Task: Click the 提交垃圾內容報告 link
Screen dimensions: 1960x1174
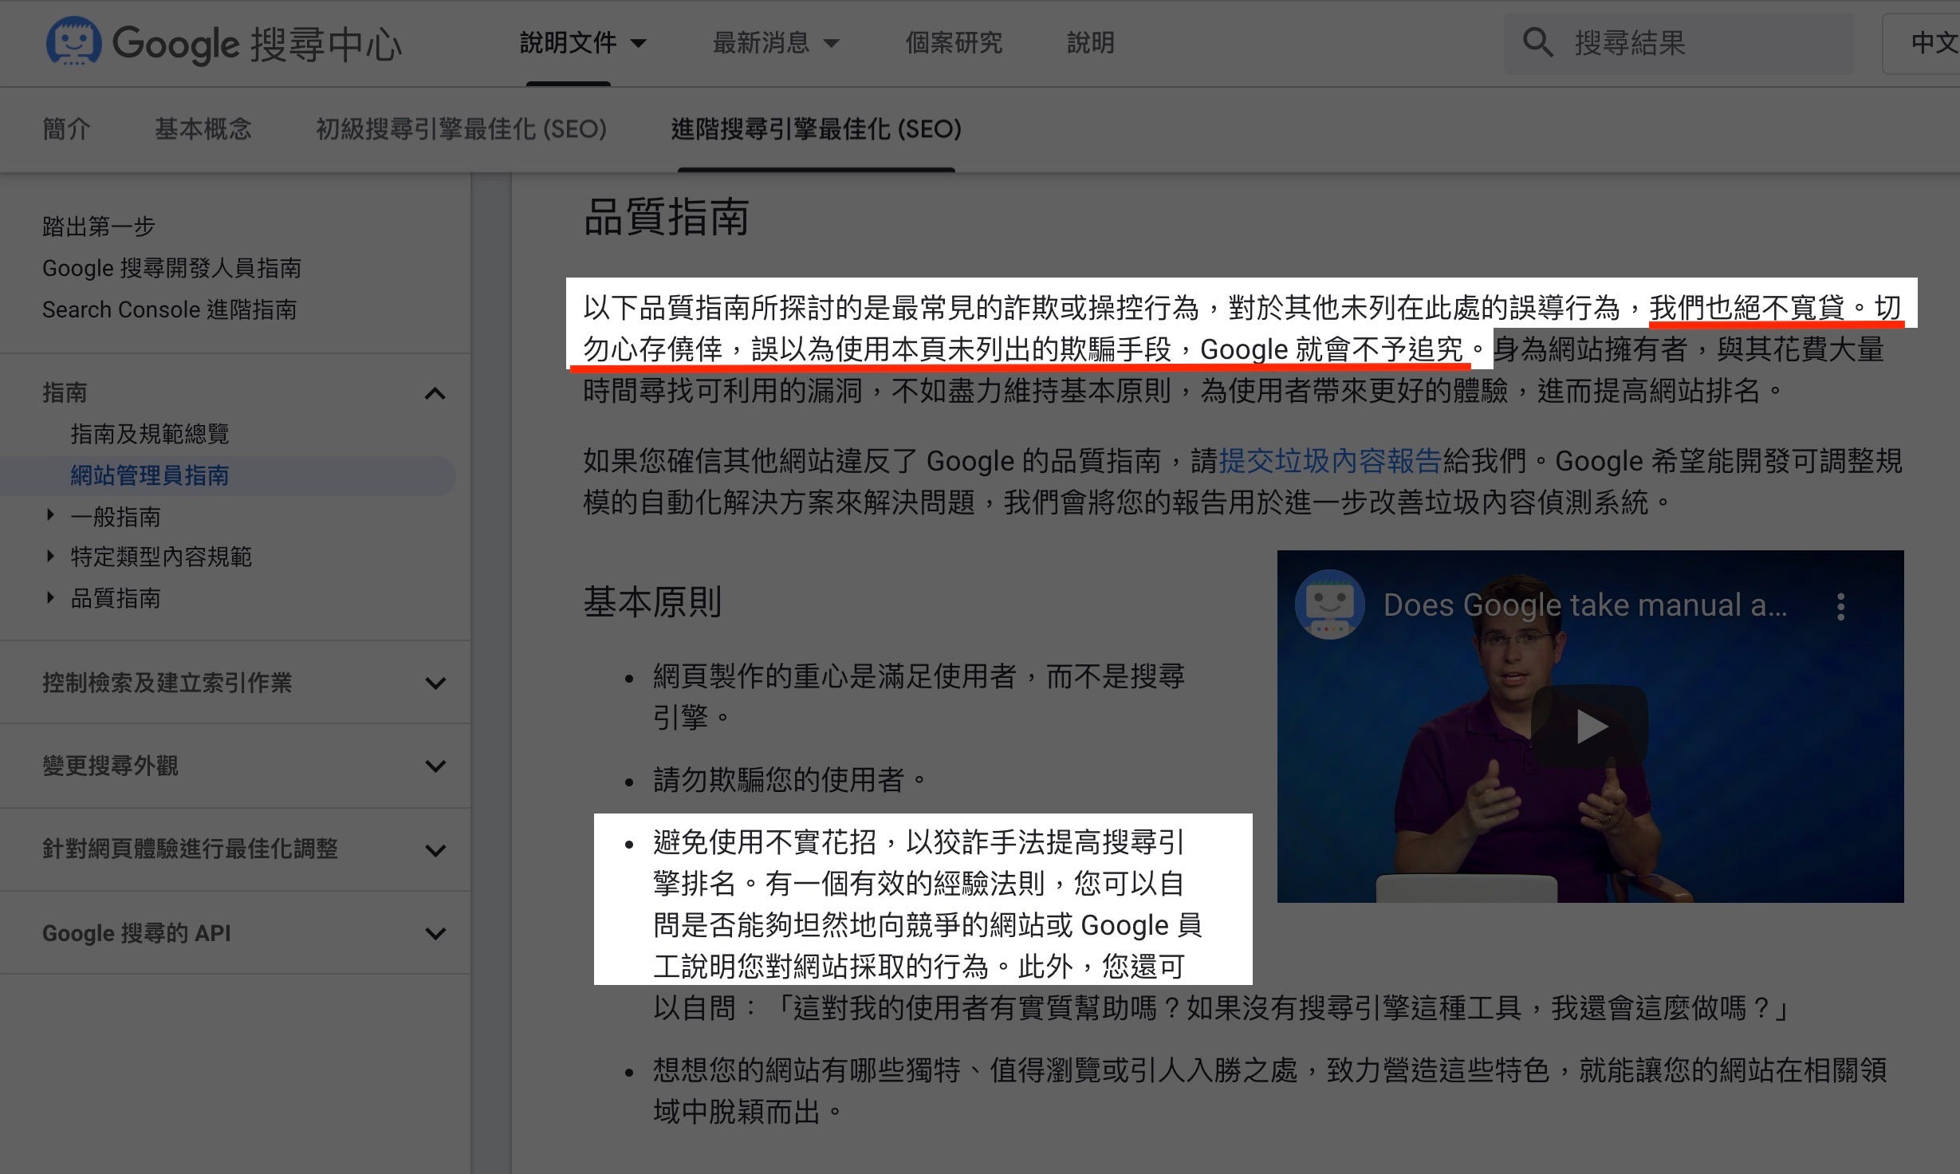Action: [x=1330, y=461]
